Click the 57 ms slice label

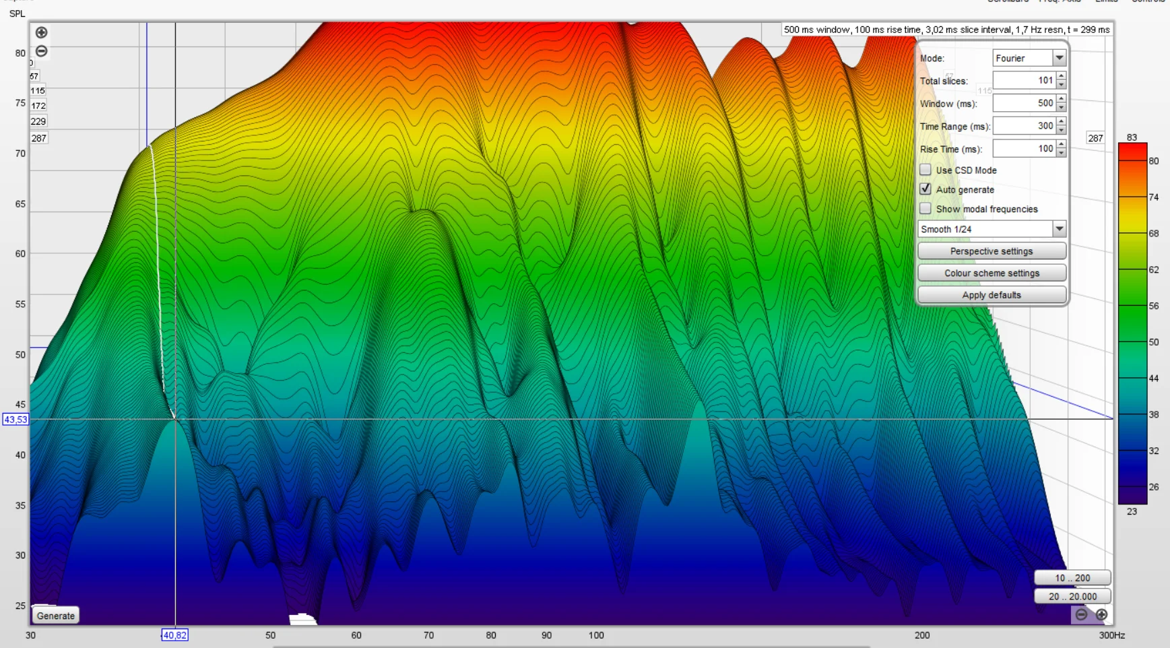click(x=34, y=76)
